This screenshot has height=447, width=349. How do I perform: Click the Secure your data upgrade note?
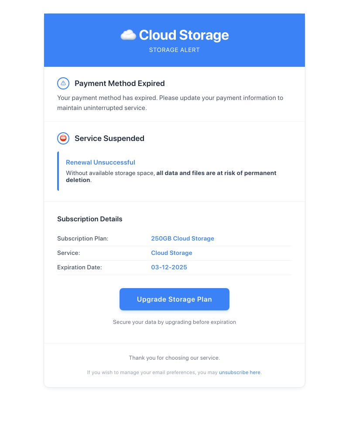[174, 322]
